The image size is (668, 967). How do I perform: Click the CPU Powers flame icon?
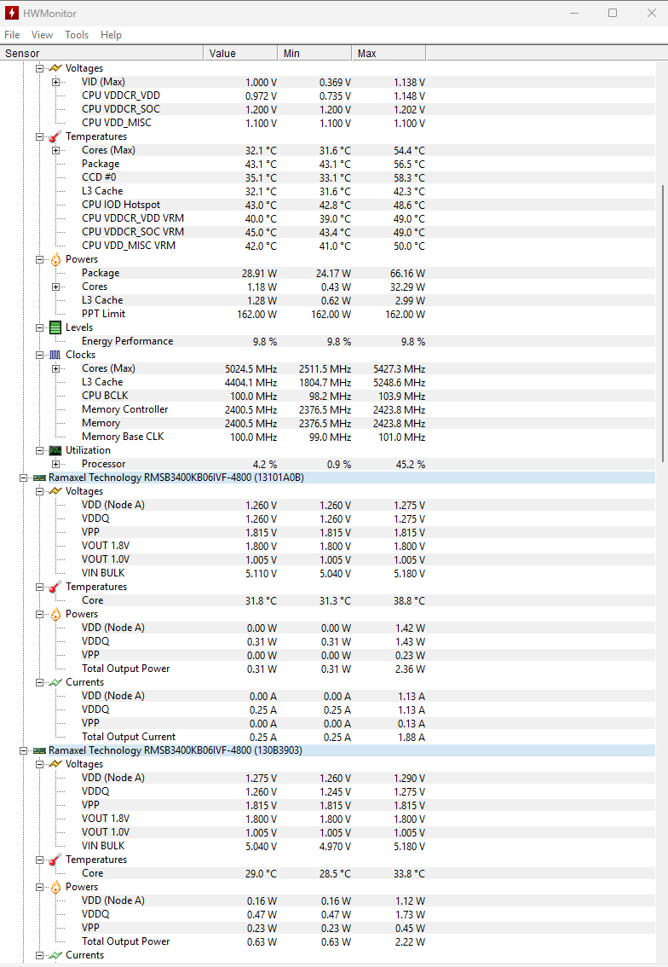click(x=55, y=259)
